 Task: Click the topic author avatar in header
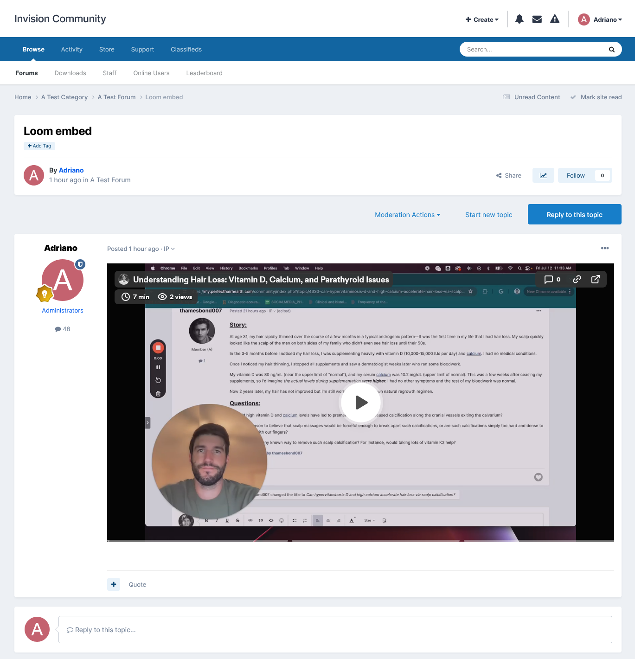(x=34, y=175)
